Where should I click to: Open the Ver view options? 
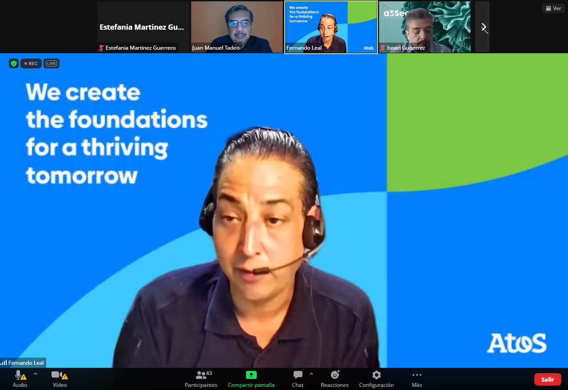pos(553,8)
